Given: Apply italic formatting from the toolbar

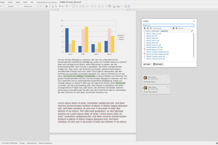Looking at the screenshot, I should click(x=50, y=6).
